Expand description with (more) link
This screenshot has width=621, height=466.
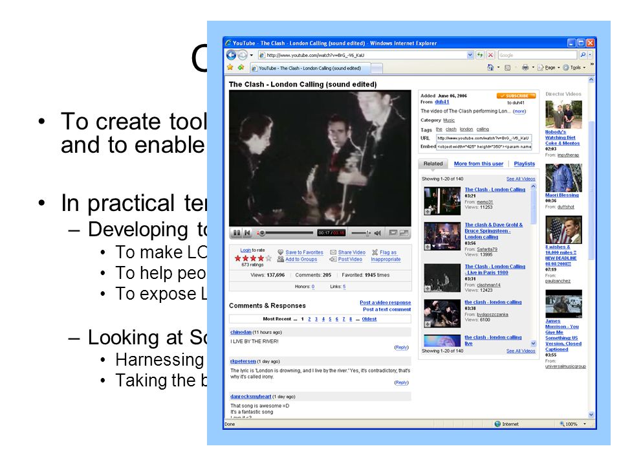(x=519, y=111)
